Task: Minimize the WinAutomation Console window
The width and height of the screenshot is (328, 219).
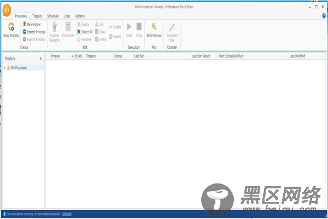Action: (x=310, y=7)
